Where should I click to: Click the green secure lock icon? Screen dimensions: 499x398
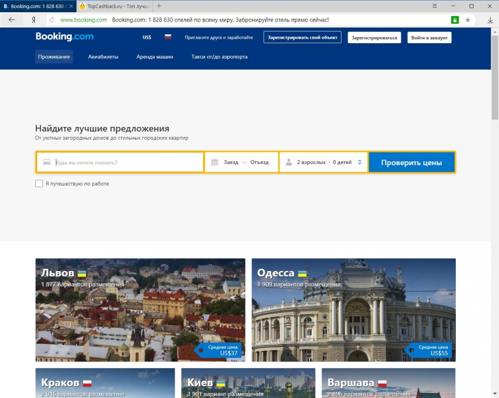pyautogui.click(x=455, y=20)
